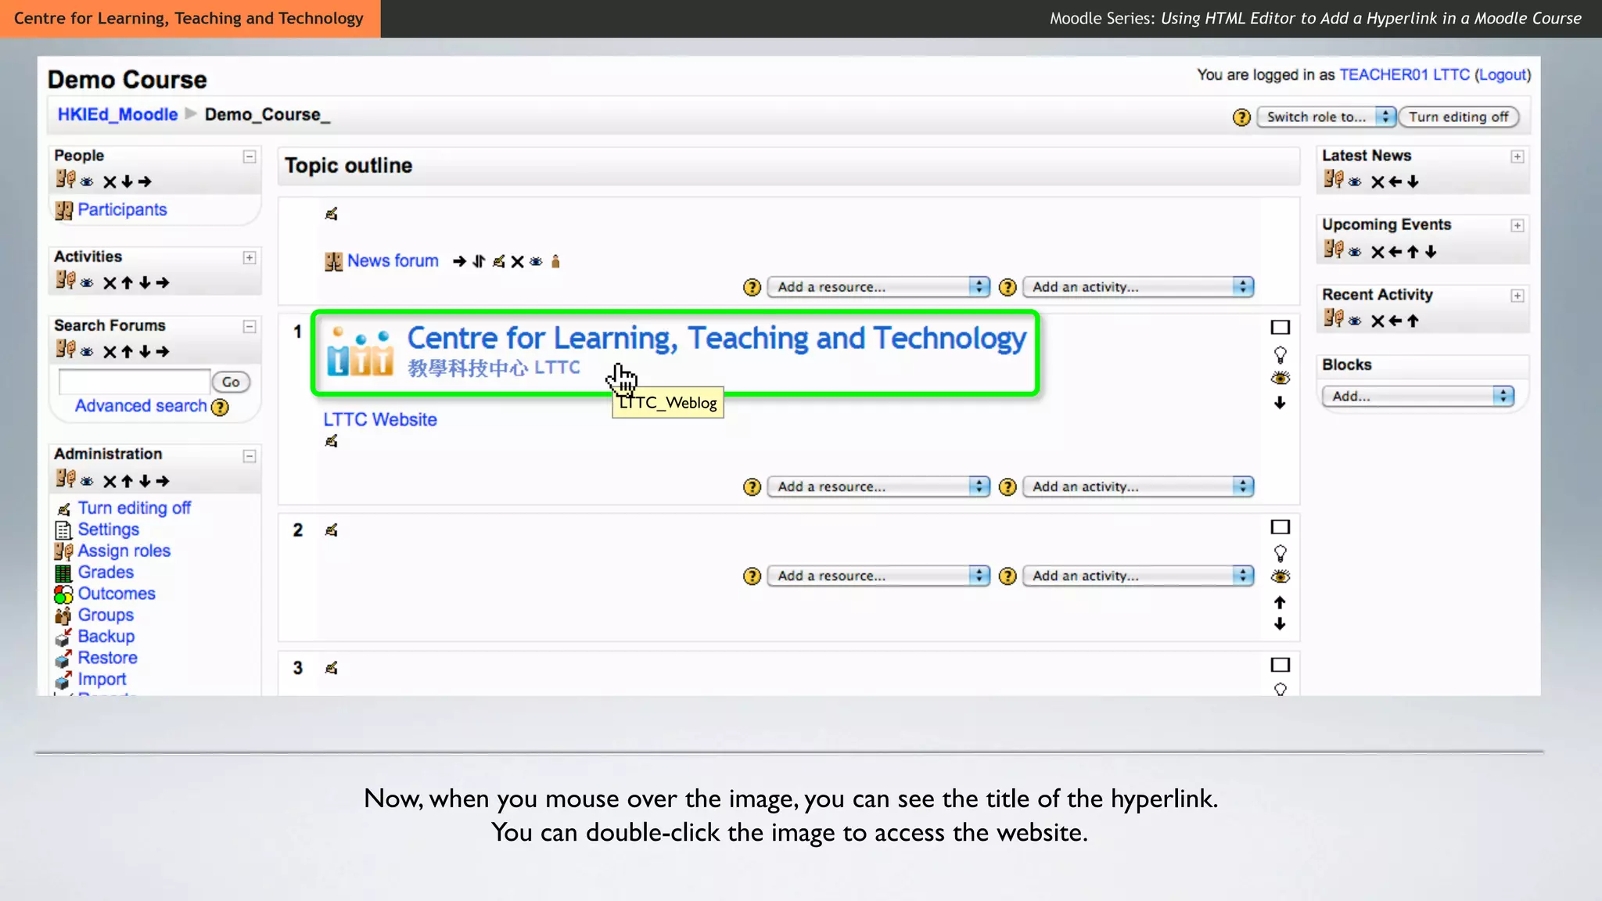Click the edit summary icon in topic 2
Viewport: 1602px width, 901px height.
[332, 530]
